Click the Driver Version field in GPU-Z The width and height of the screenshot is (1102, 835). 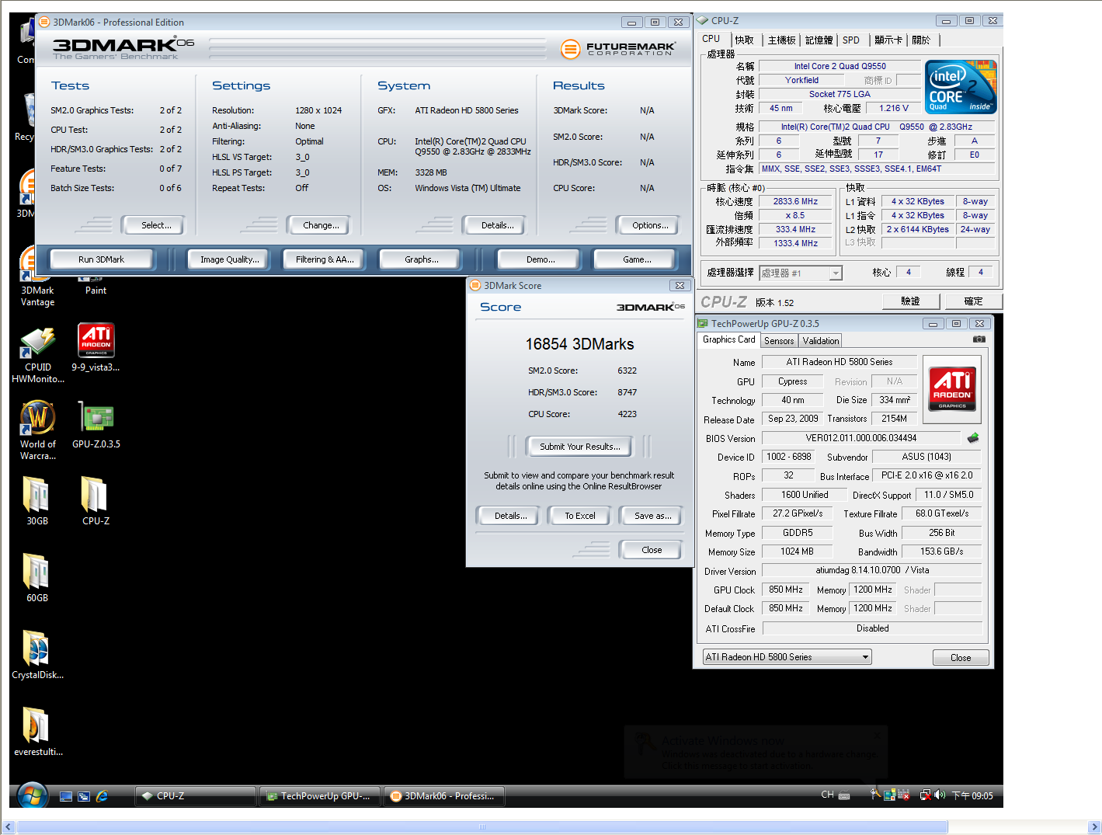872,570
